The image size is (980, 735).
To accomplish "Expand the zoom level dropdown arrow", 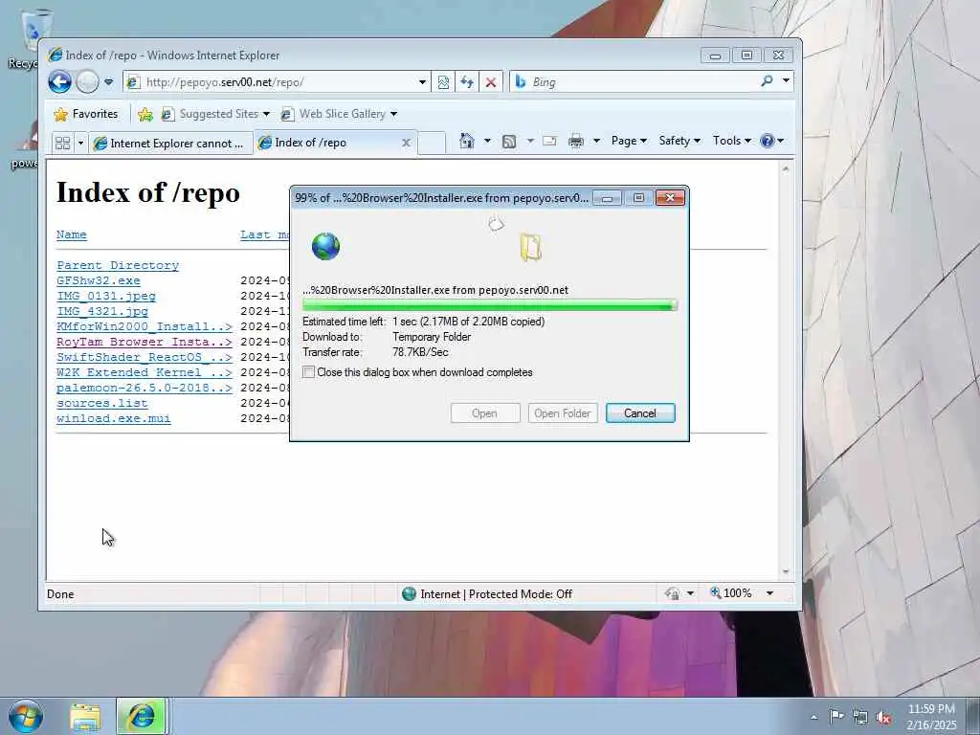I will 770,593.
